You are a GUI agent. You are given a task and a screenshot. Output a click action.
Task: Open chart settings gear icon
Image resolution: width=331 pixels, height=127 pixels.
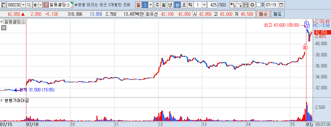point(252,5)
